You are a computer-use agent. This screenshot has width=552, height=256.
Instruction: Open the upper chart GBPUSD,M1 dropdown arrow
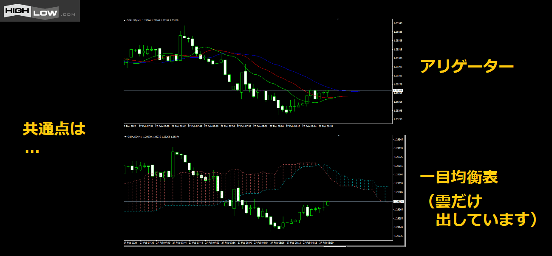125,20
